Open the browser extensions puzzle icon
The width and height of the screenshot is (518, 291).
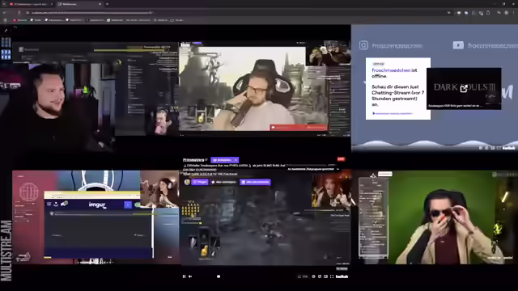coord(488,13)
